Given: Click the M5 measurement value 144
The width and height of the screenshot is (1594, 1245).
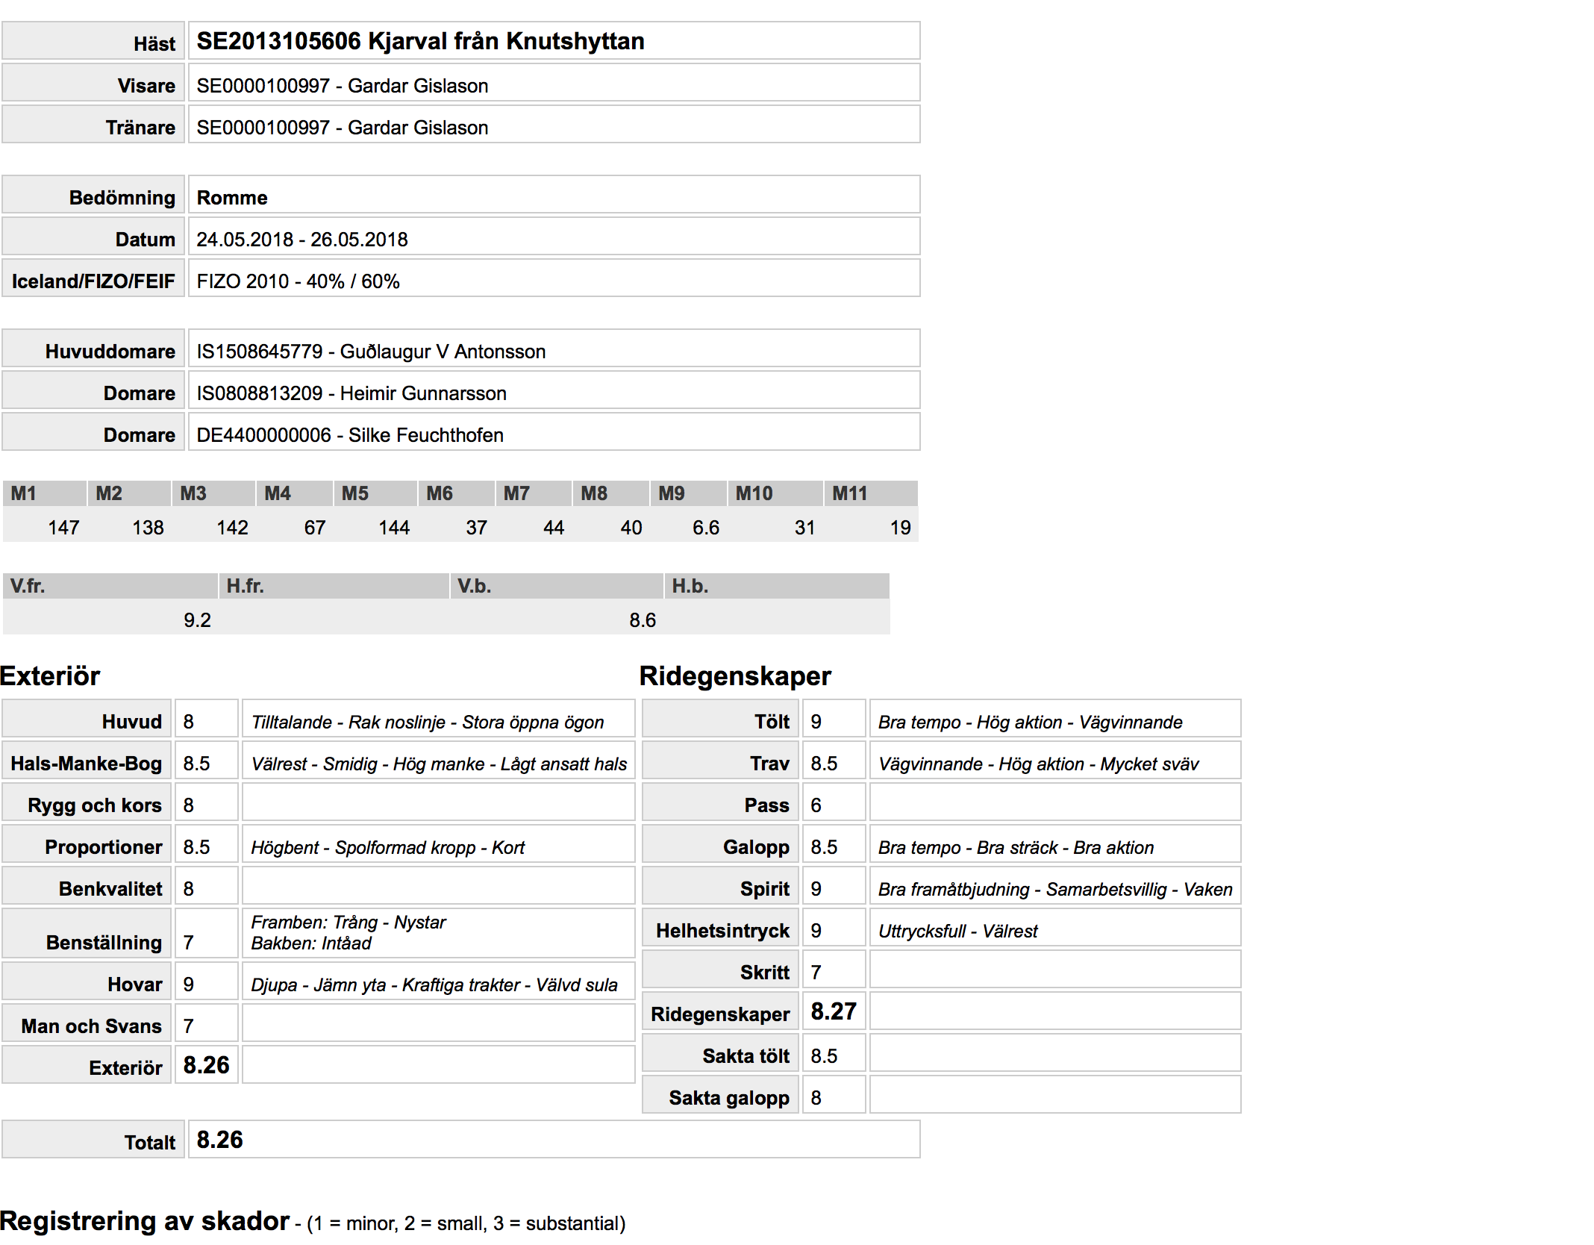Looking at the screenshot, I should click(394, 528).
